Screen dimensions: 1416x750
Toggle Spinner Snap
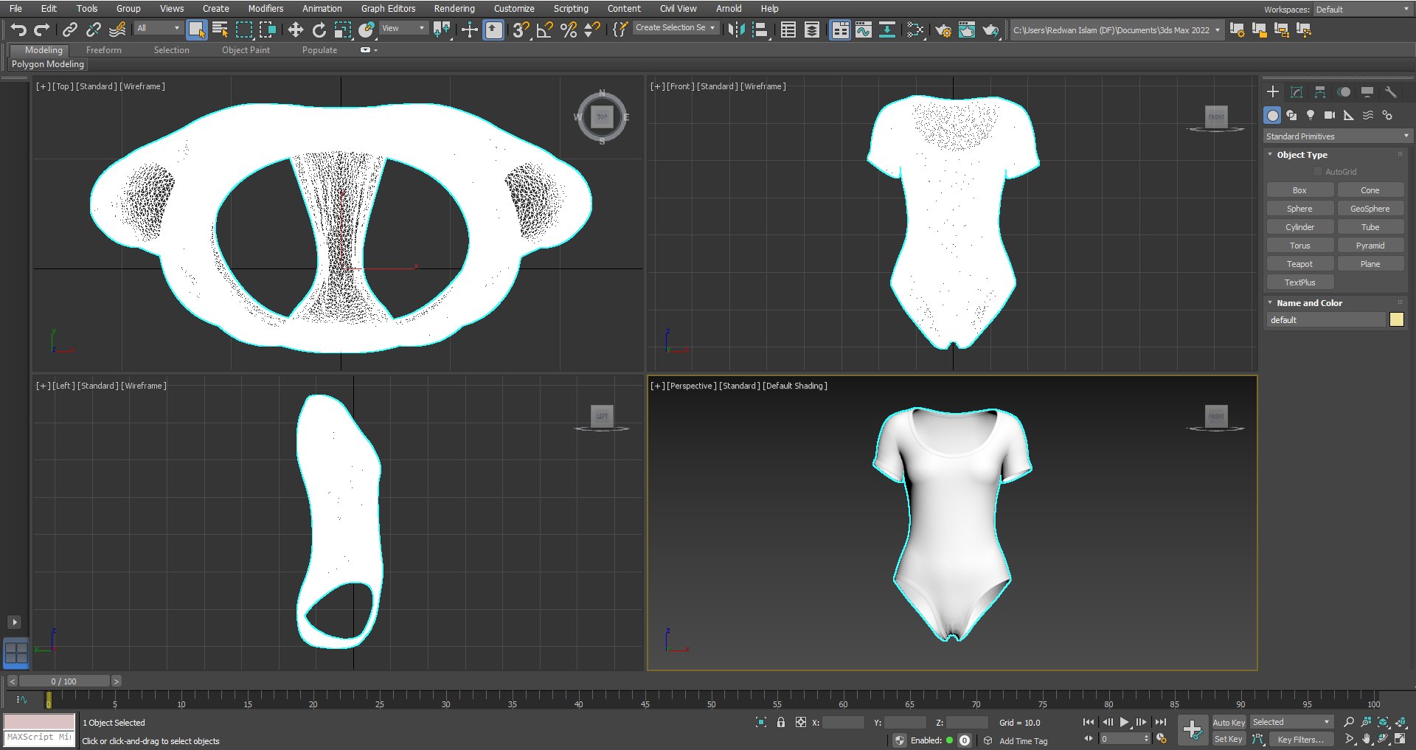pyautogui.click(x=592, y=29)
